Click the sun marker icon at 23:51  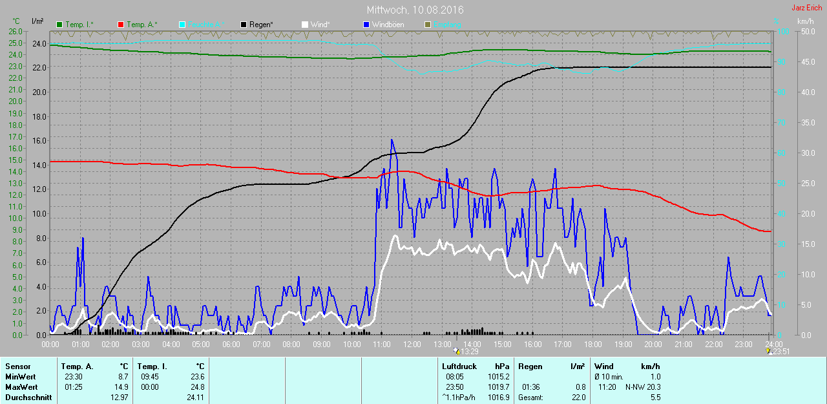click(x=768, y=352)
